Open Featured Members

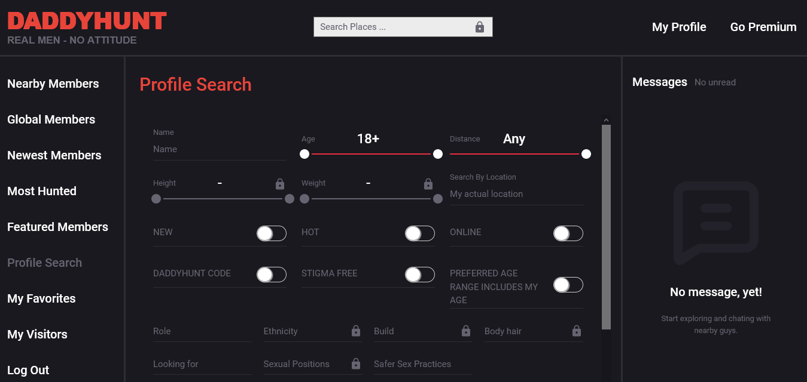58,227
